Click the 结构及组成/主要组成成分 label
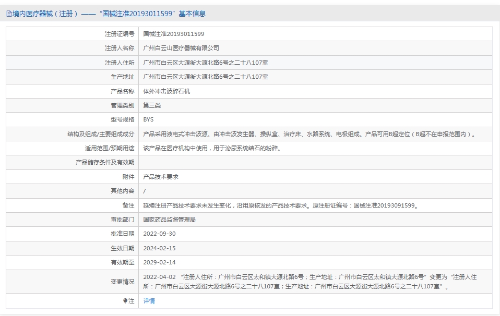The image size is (500, 316). point(101,134)
